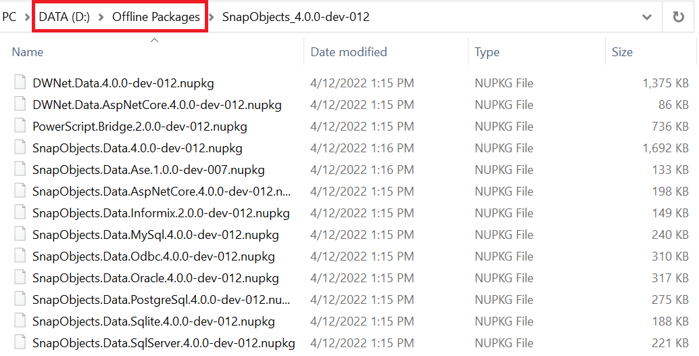Click the file icon of SnapObjects.Data.Odbc.4.0.0-dev-012.nupkg
The image size is (699, 356).
20,256
